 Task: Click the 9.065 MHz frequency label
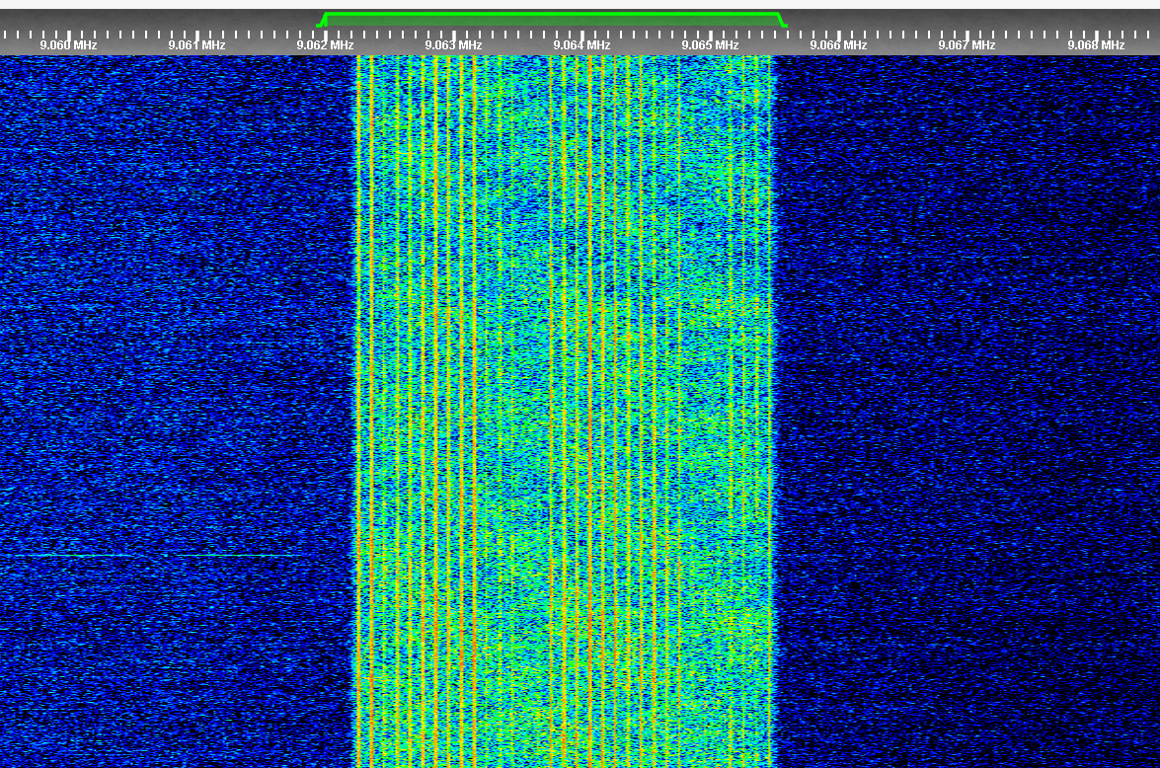710,45
